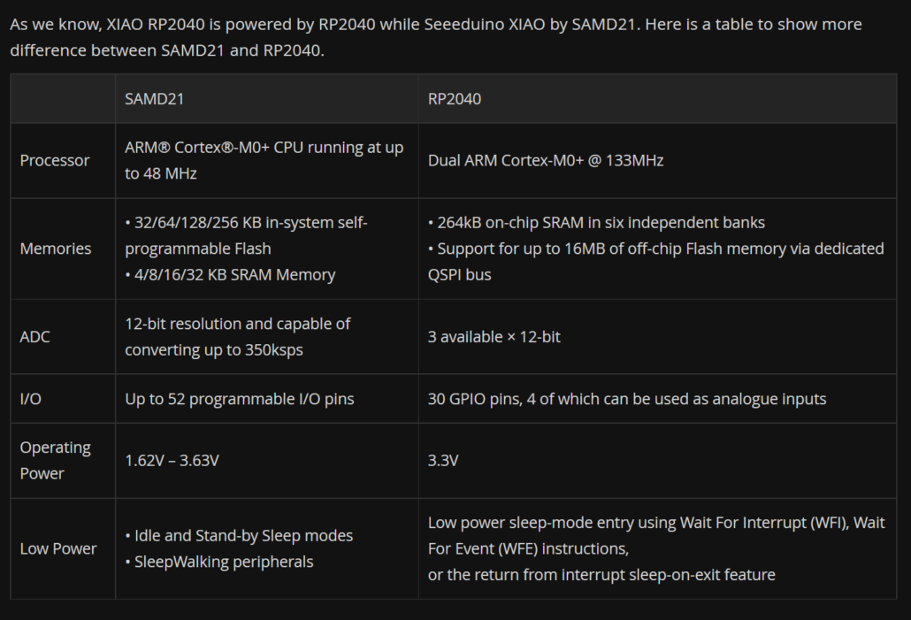Click '264kB on-chip SRAM' bullet line

tap(597, 223)
